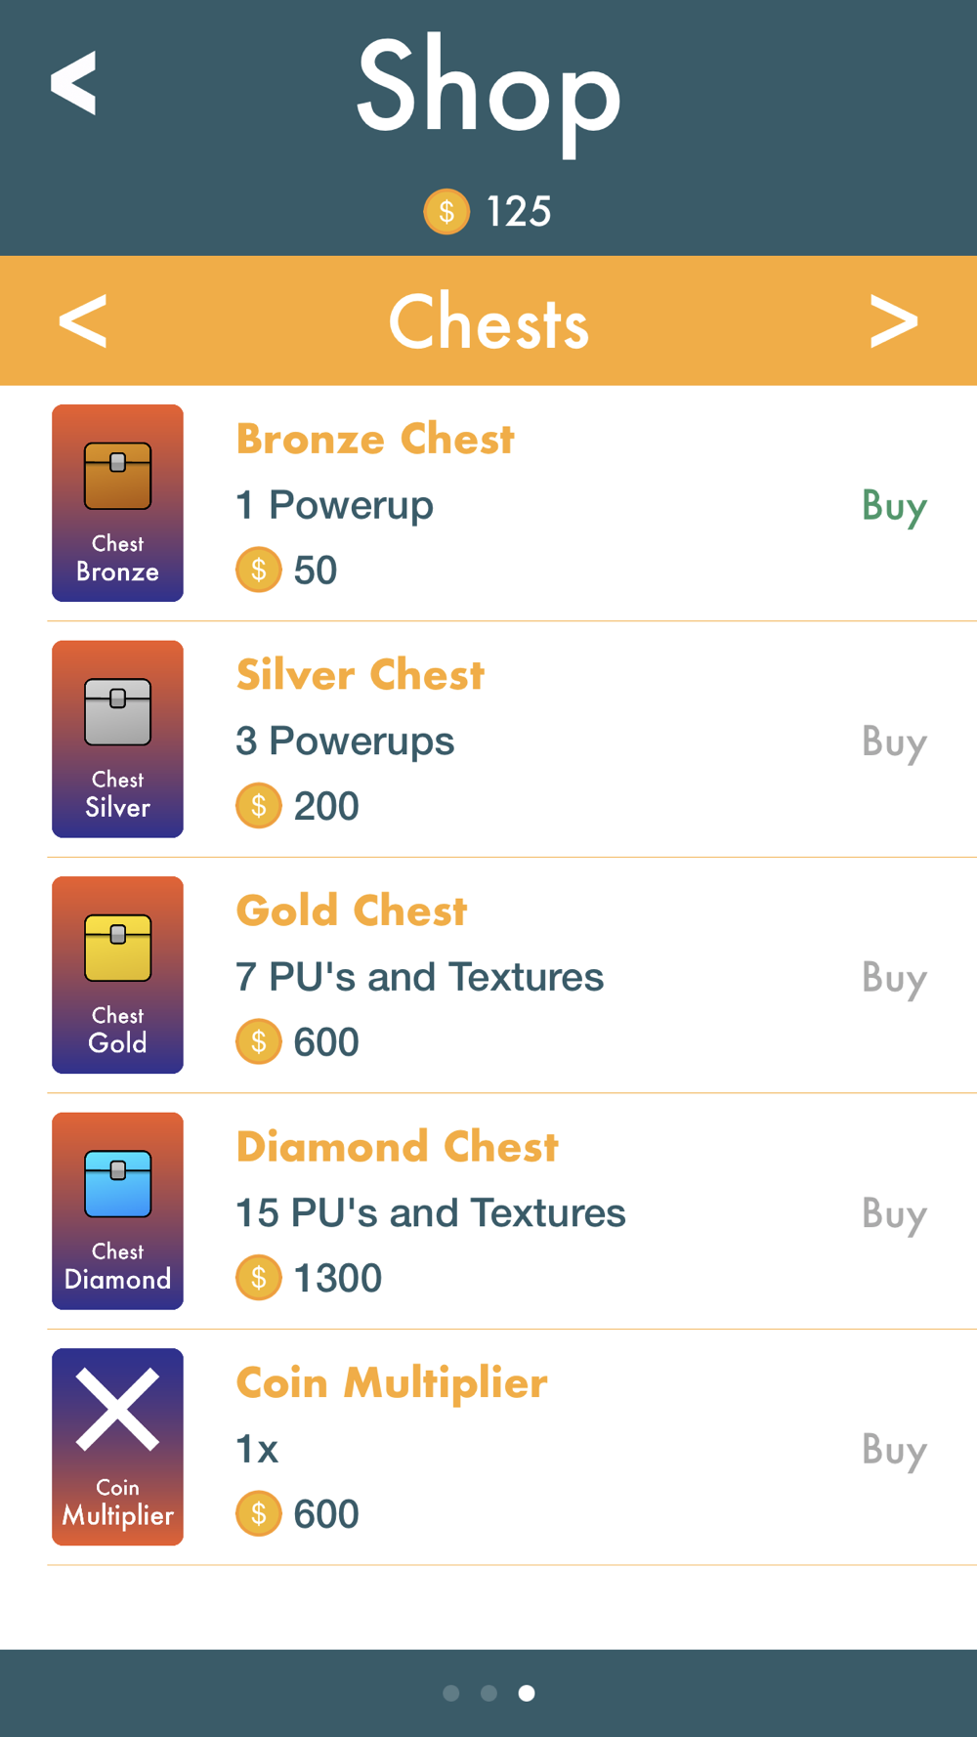Buy the Silver Chest
The image size is (977, 1737).
point(894,742)
